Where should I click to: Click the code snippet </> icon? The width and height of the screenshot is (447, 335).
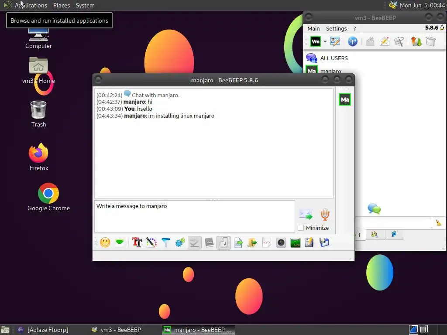pyautogui.click(x=267, y=243)
